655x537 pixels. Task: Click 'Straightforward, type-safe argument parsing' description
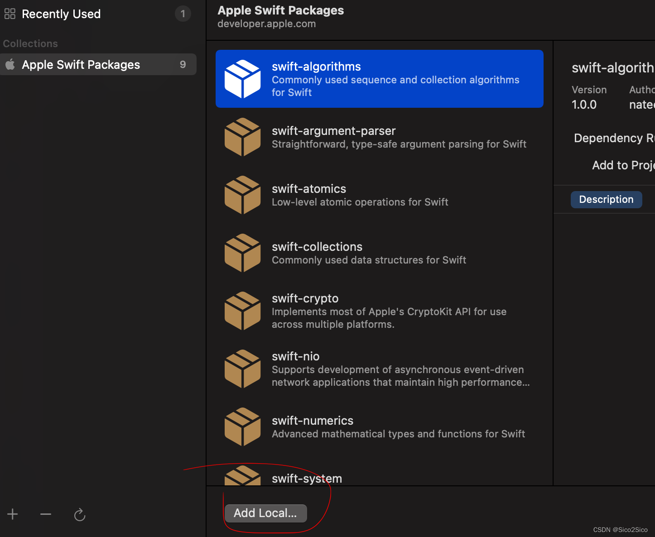coord(399,144)
